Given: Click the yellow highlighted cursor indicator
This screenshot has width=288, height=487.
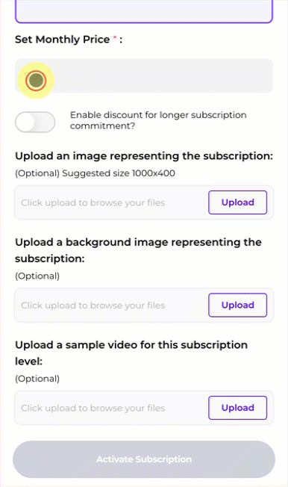Looking at the screenshot, I should coord(36,80).
